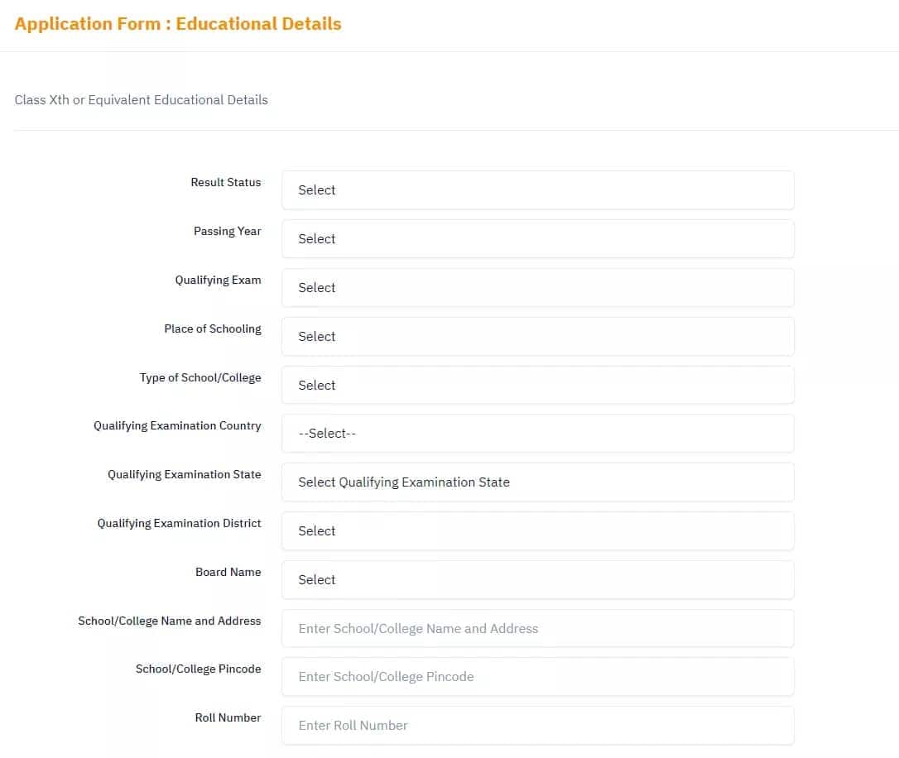Expand the Qualifying Exam select box
899x758 pixels.
click(x=537, y=288)
